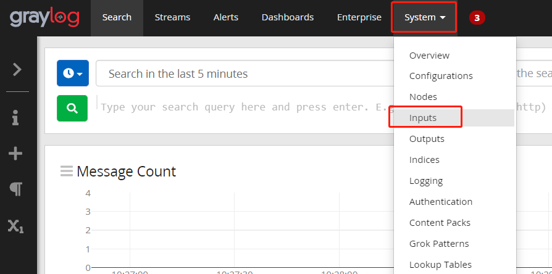Open the paragraph pilcrow sidebar icon
This screenshot has width=552, height=274.
tap(16, 189)
